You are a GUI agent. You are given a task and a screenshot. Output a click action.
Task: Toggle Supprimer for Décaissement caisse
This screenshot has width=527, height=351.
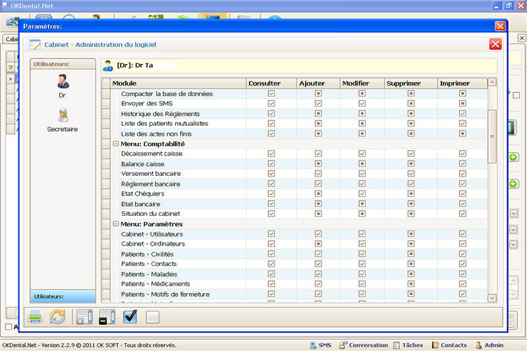(x=411, y=153)
